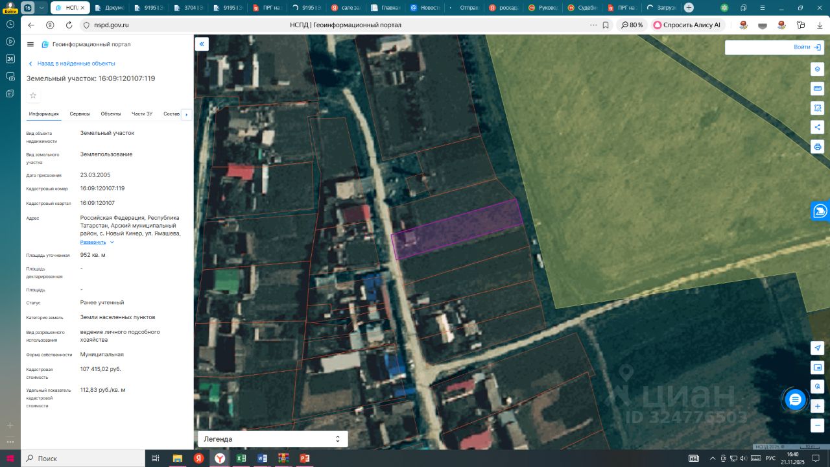Click cadastral number 16:09:120107:119 value

pos(102,188)
